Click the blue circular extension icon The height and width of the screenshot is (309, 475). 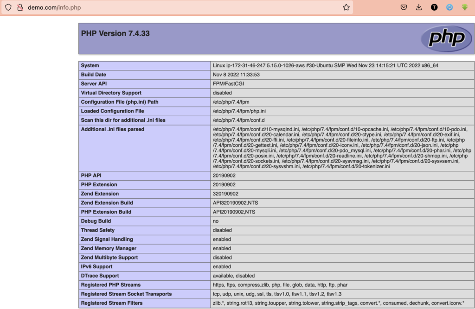(x=449, y=7)
